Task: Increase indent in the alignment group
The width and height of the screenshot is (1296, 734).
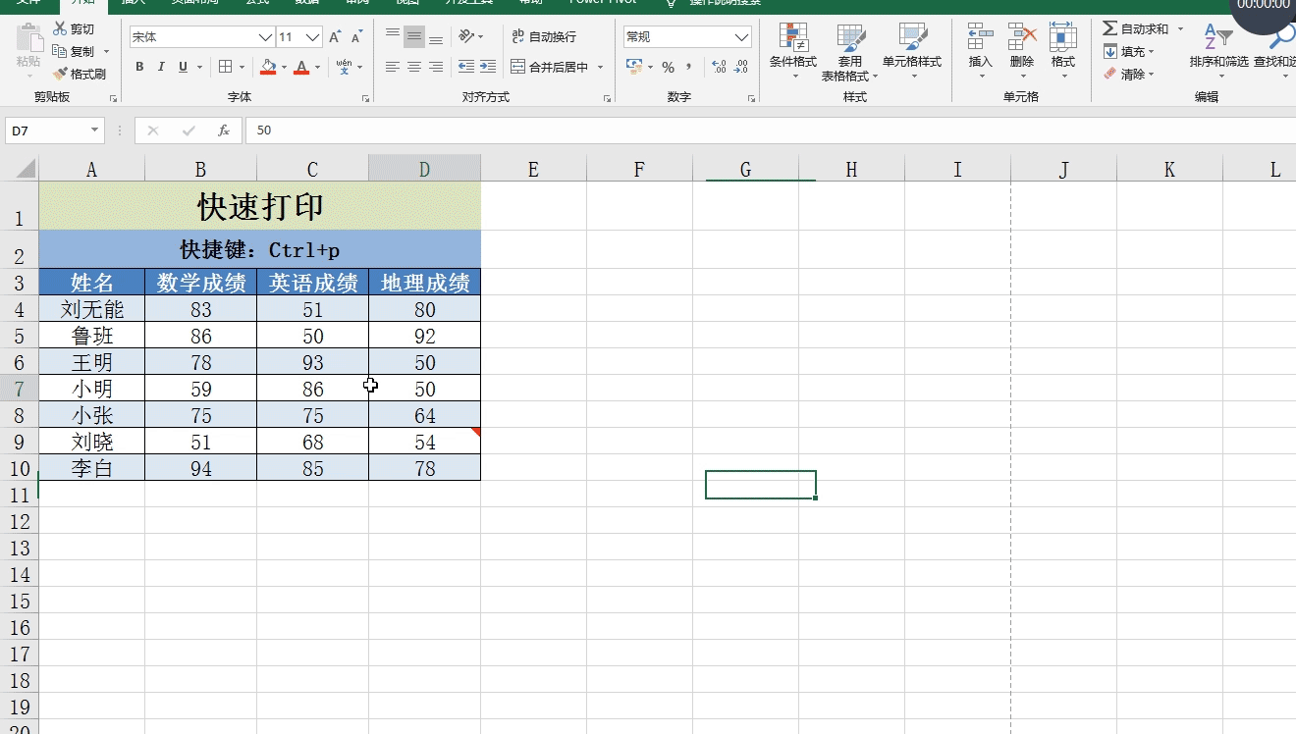Action: [x=488, y=67]
